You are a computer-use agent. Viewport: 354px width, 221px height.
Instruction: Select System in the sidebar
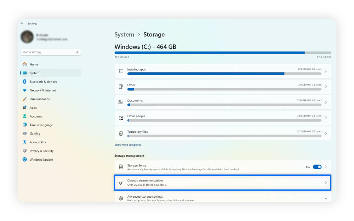click(x=50, y=73)
